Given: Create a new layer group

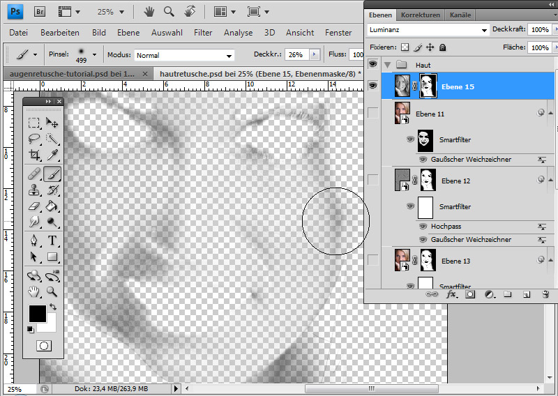Looking at the screenshot, I should pyautogui.click(x=508, y=294).
